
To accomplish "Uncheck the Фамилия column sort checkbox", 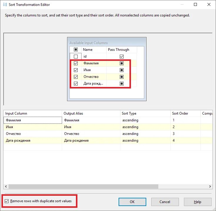I will [x=76, y=63].
